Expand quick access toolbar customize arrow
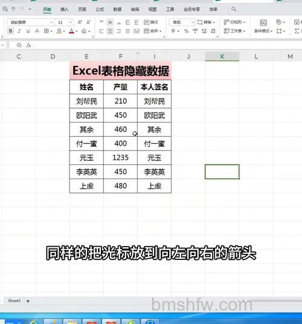This screenshot has height=324, width=302. point(30,9)
